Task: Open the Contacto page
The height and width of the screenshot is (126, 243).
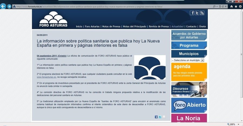Action: (191, 26)
